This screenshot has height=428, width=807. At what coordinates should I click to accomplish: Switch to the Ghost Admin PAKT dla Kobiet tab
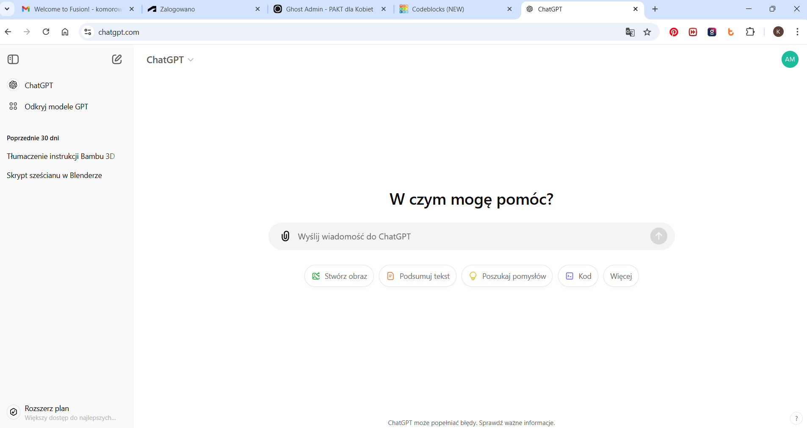click(x=329, y=9)
